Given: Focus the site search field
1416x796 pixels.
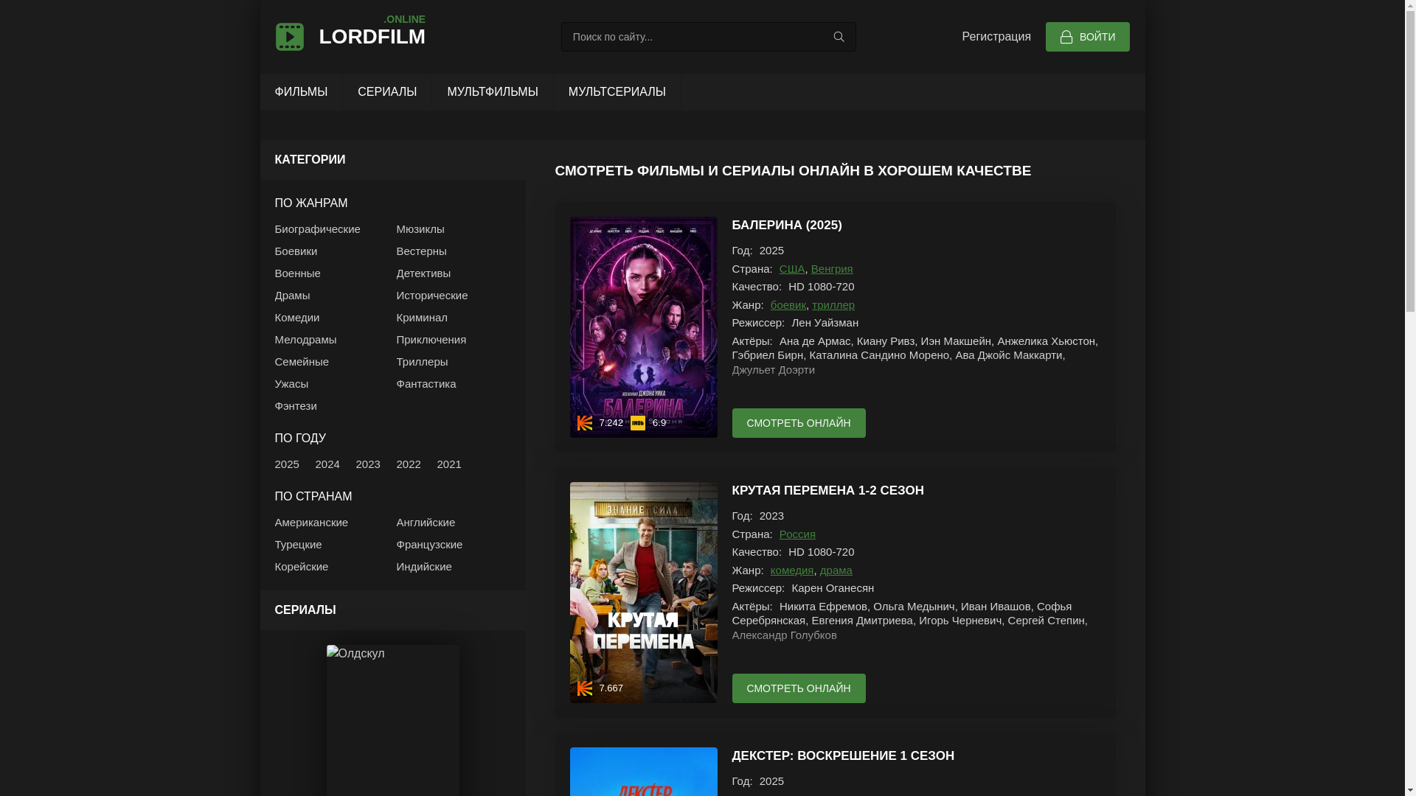Looking at the screenshot, I should point(708,37).
